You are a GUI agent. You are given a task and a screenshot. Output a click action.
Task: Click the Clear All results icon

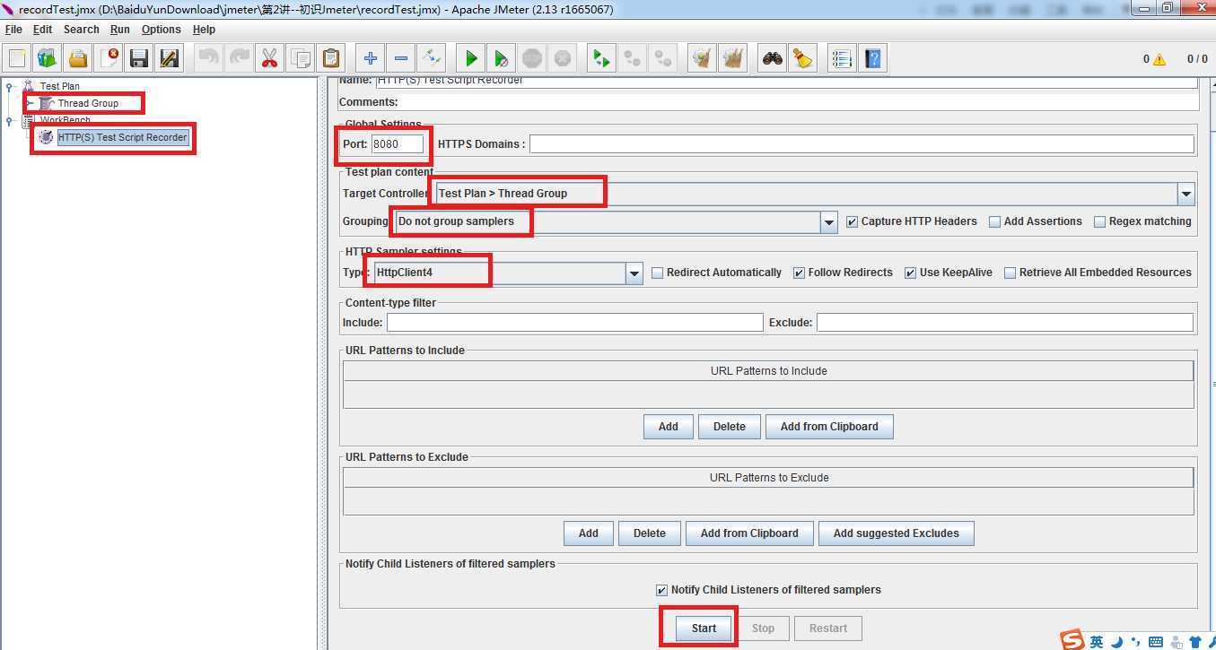coord(733,58)
